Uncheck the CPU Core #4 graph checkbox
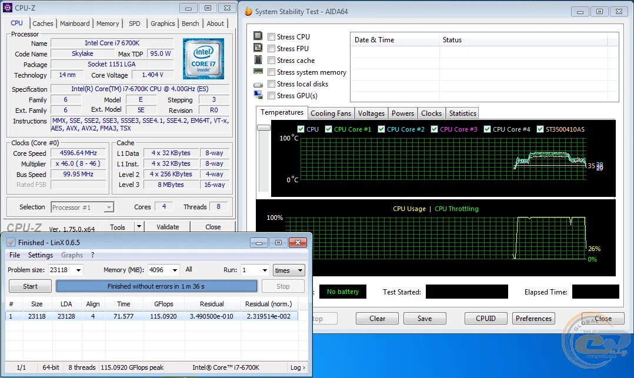This screenshot has height=378, width=634. tap(487, 129)
